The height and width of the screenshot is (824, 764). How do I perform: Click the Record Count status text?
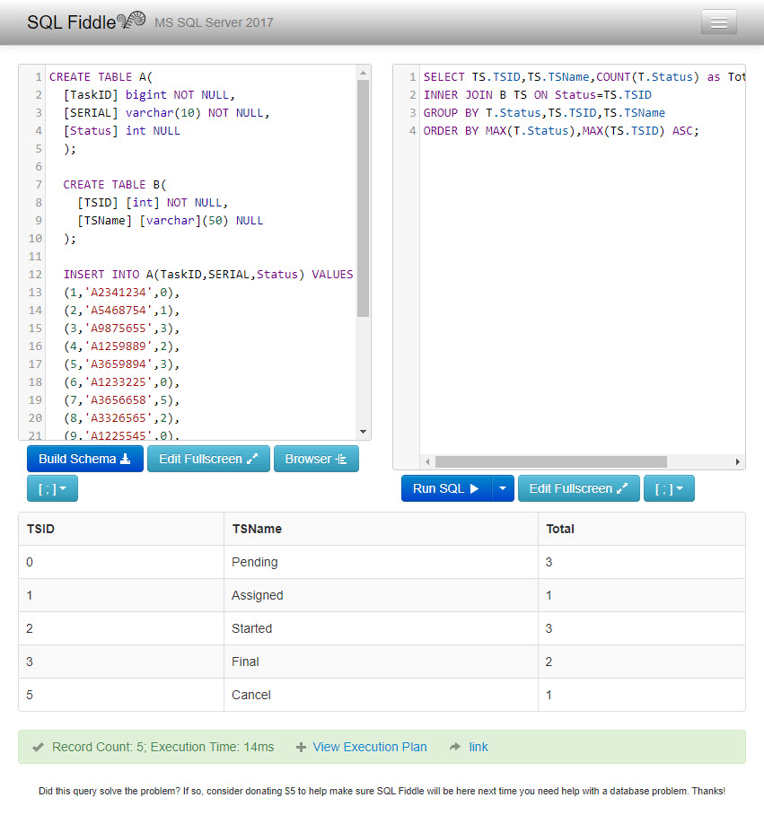[162, 747]
